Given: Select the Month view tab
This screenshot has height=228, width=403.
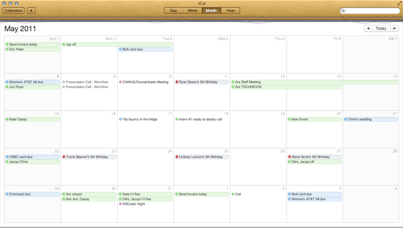Looking at the screenshot, I should (x=212, y=11).
